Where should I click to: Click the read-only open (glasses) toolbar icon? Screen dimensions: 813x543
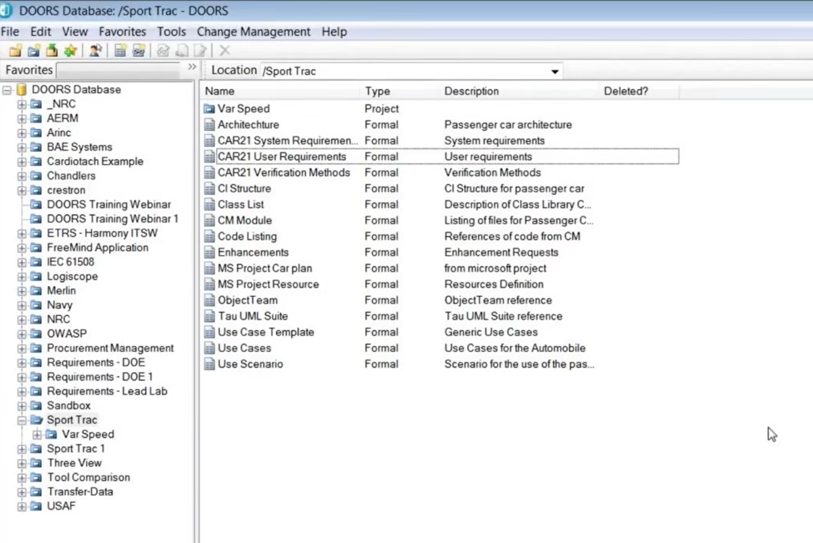164,50
